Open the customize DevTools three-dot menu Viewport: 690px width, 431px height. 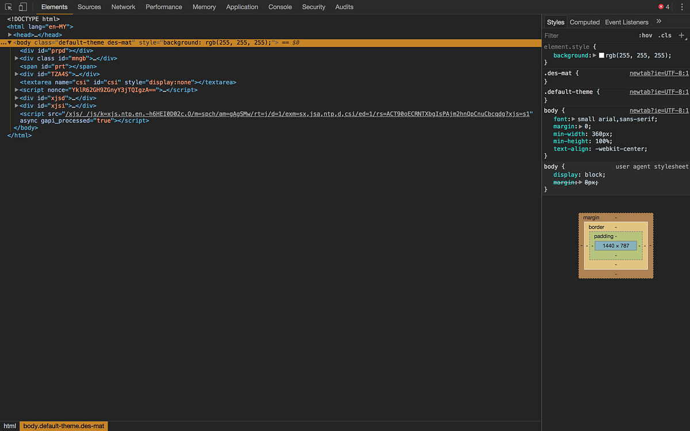[x=683, y=7]
